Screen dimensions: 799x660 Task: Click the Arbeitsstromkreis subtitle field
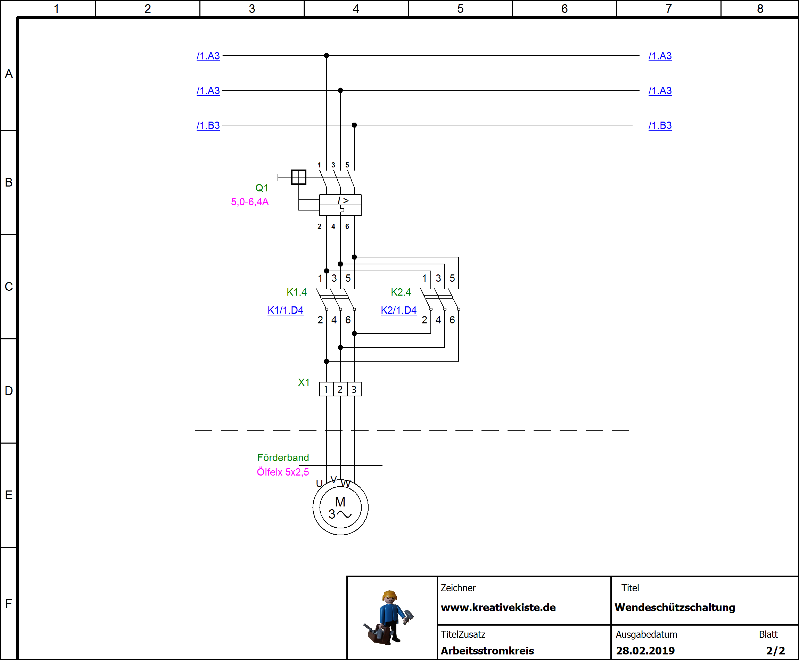click(487, 651)
